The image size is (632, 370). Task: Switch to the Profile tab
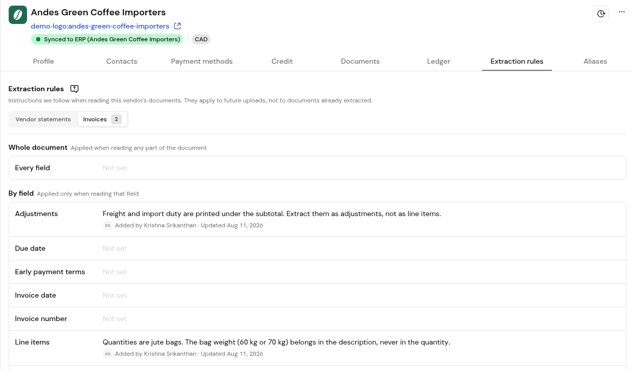pyautogui.click(x=43, y=61)
